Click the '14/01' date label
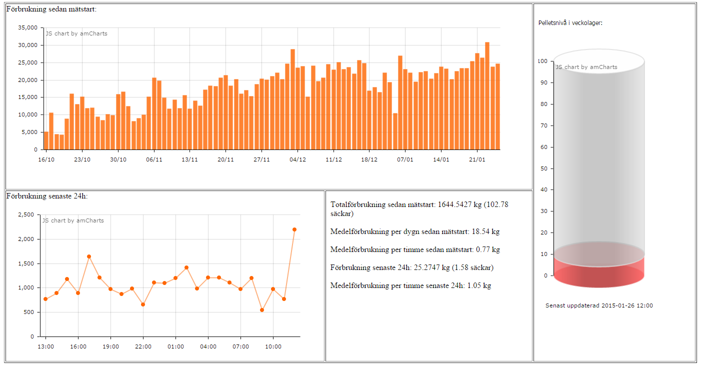 click(x=441, y=159)
